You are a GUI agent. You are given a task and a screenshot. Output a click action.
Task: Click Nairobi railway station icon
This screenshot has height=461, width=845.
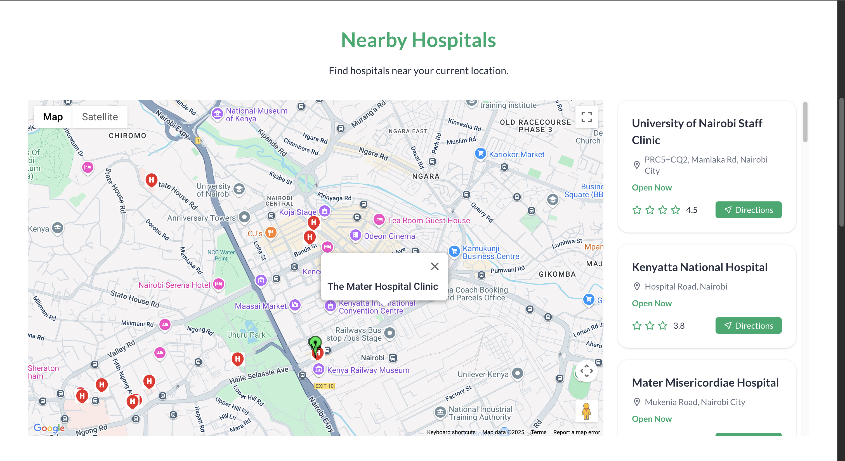tap(393, 358)
